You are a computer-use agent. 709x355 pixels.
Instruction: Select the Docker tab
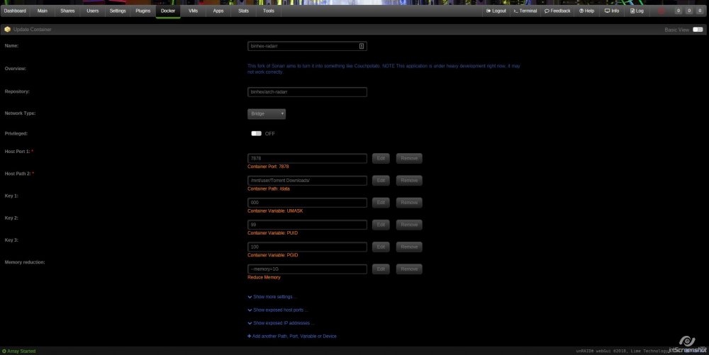(x=168, y=11)
